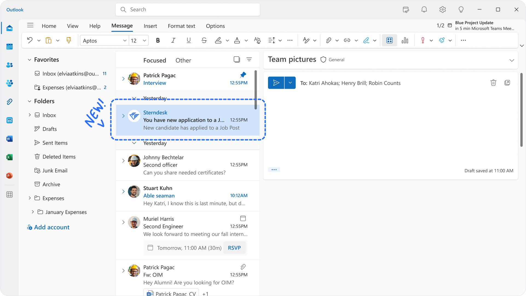The width and height of the screenshot is (526, 296).
Task: Click the attach file paperclip icon
Action: coord(328,40)
